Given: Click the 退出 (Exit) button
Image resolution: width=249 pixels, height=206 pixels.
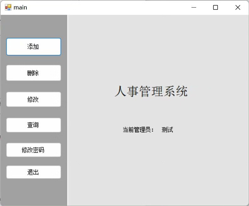Looking at the screenshot, I should pos(34,172).
